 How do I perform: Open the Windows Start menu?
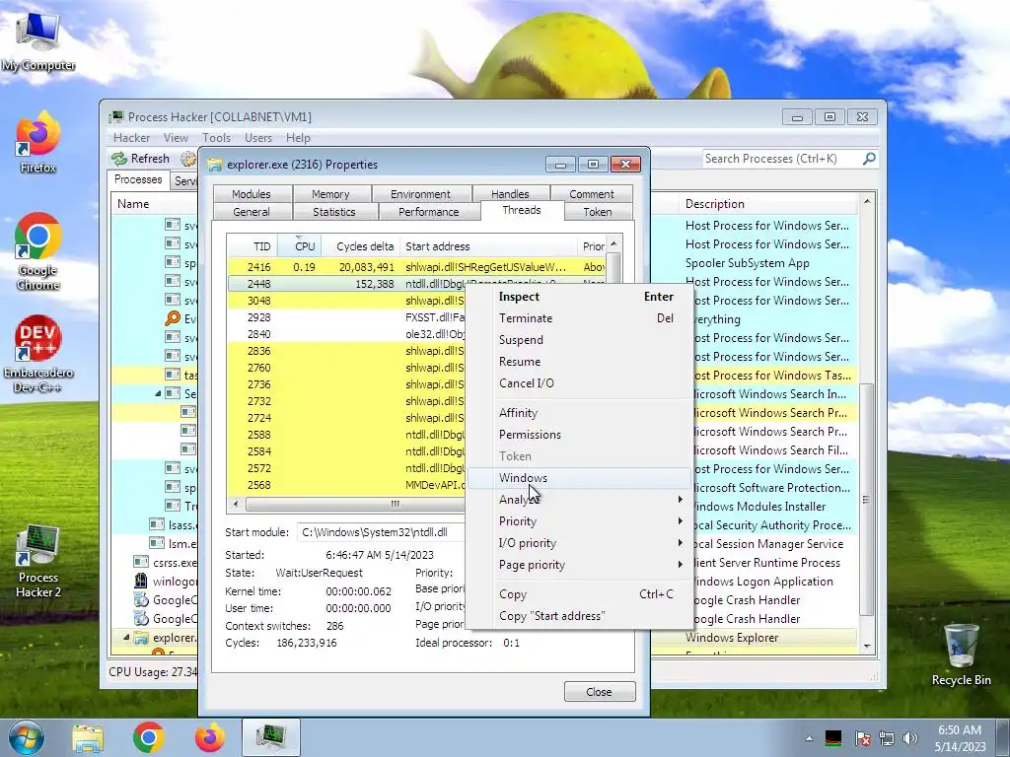pos(26,737)
